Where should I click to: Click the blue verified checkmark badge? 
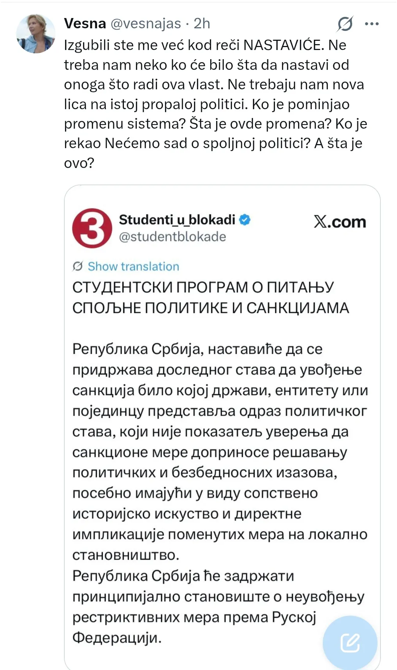pyautogui.click(x=245, y=220)
